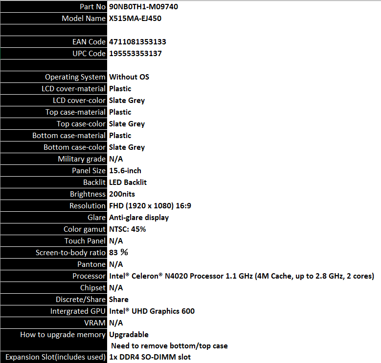Click the 'Upgradable' memory cell
Image resolution: width=381 pixels, height=363 pixels.
129,335
